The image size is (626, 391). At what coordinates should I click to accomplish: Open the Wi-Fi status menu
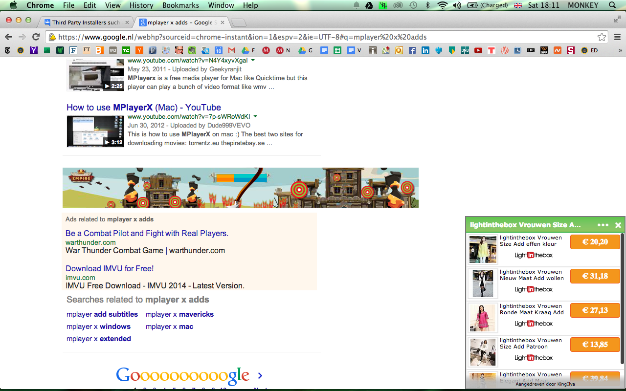coord(443,5)
